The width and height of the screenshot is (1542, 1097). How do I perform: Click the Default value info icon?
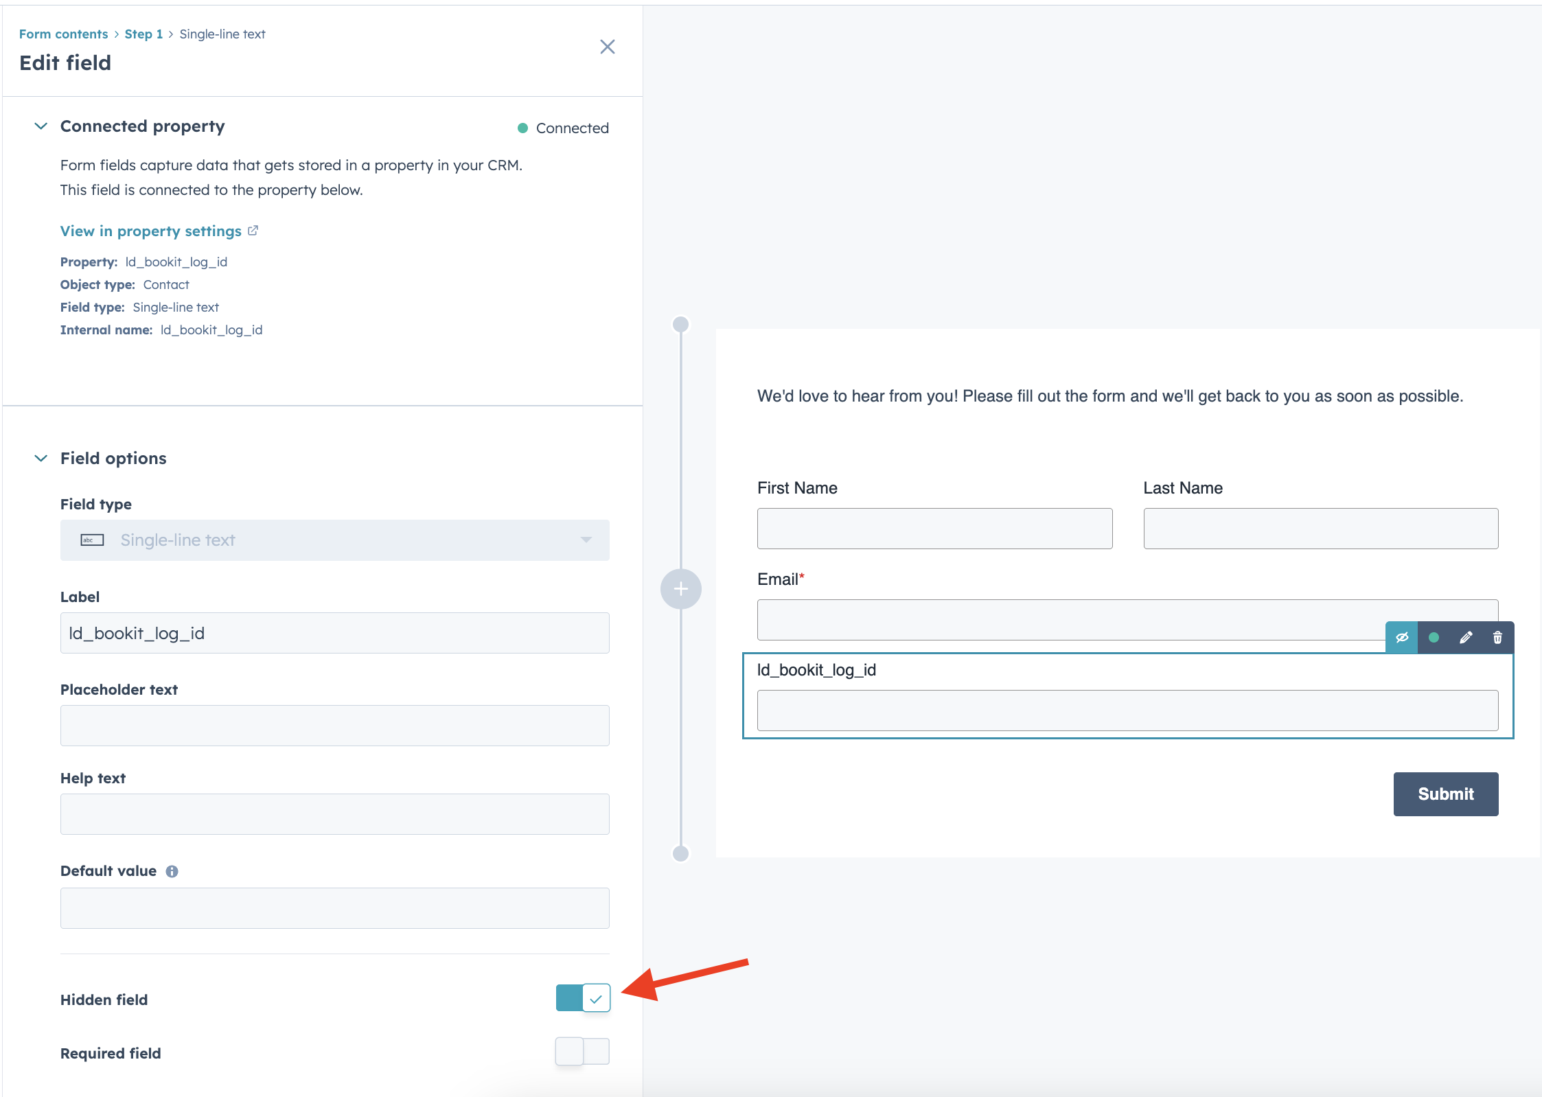[x=172, y=871]
